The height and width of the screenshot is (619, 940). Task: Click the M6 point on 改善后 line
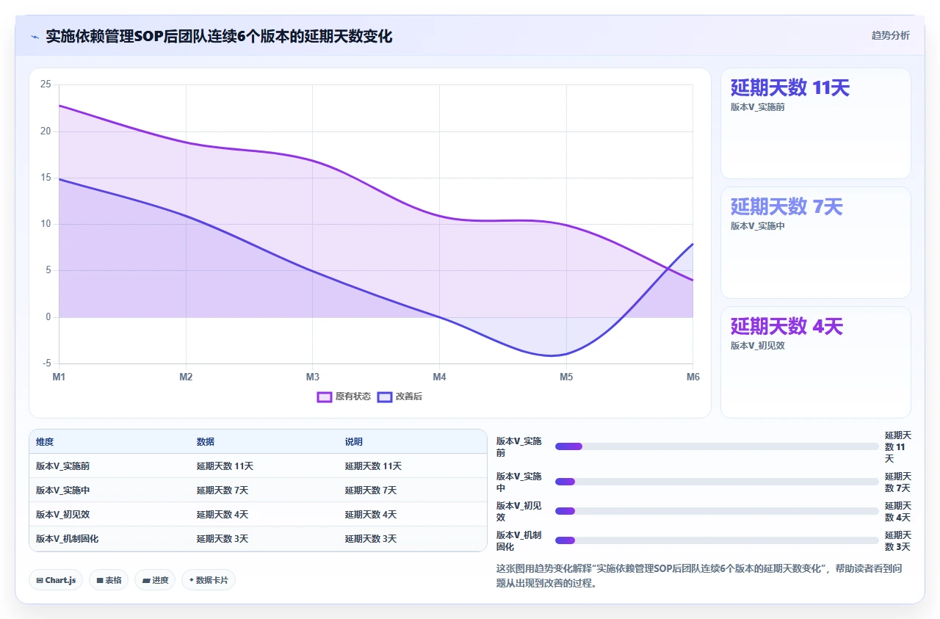click(x=693, y=244)
